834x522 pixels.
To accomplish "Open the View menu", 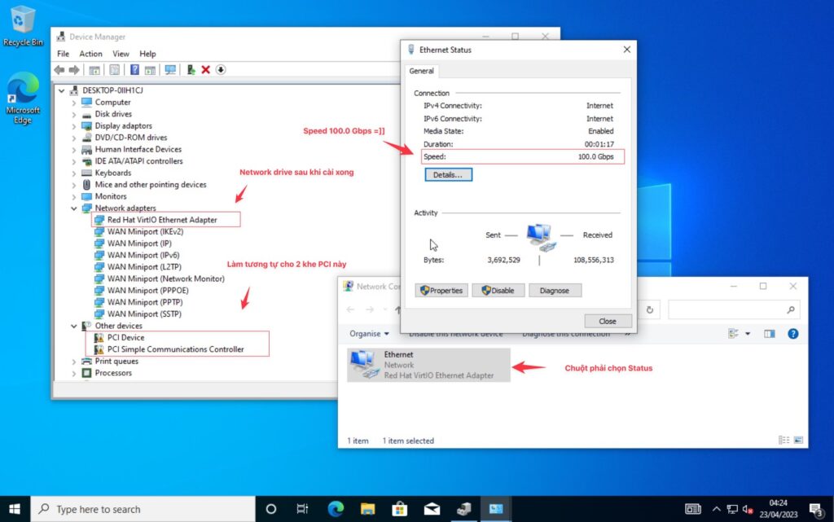I will 121,54.
